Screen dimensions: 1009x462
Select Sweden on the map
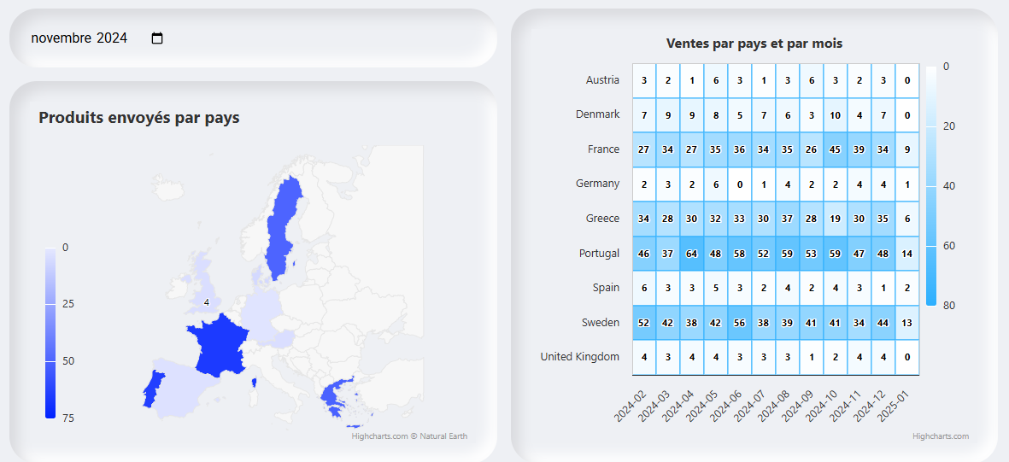click(x=284, y=228)
